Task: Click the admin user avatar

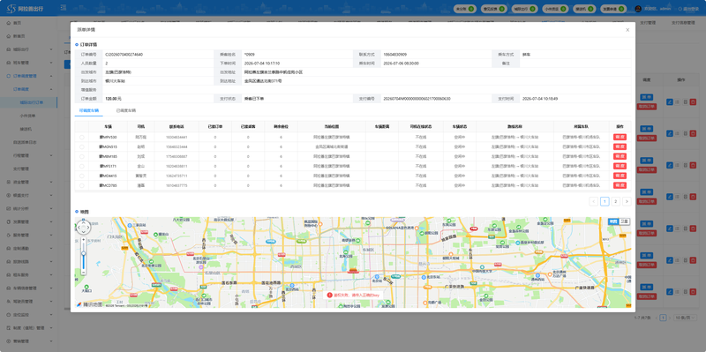Action: (x=638, y=9)
